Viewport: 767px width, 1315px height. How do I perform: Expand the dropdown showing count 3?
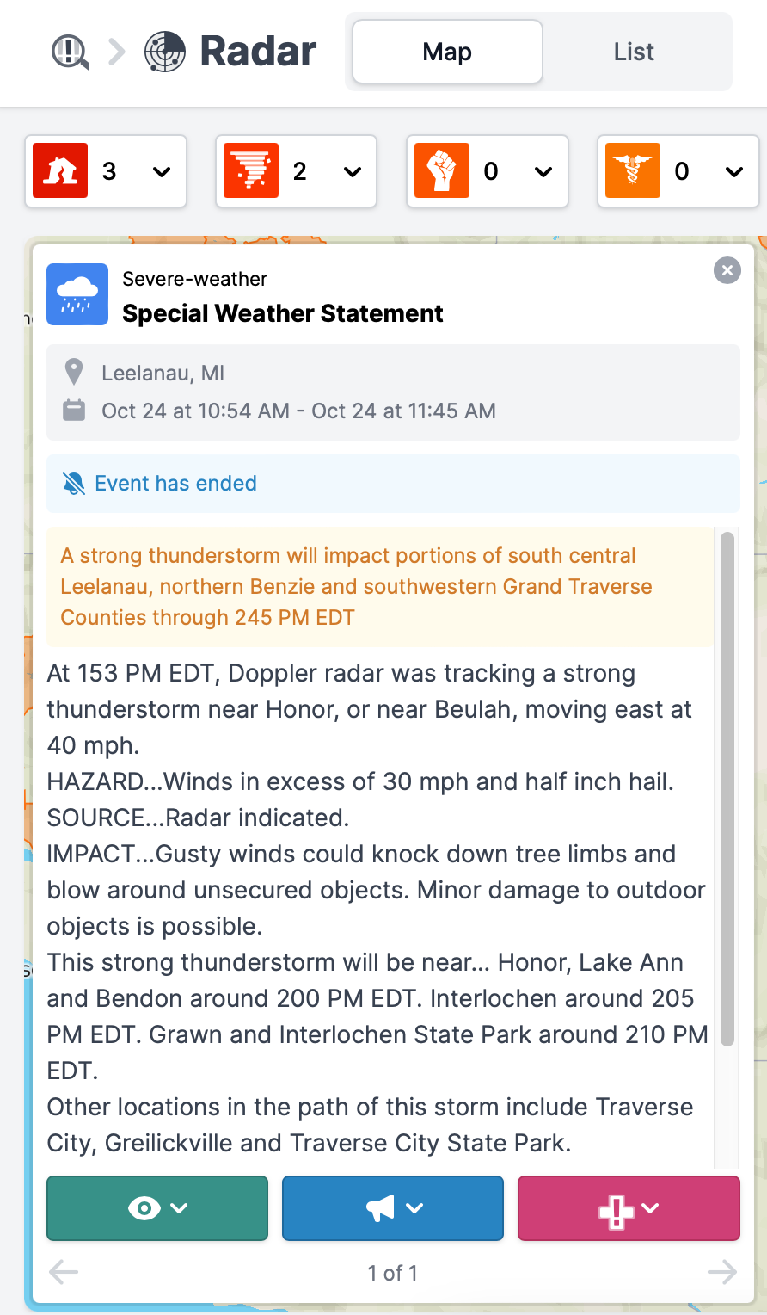tap(162, 171)
